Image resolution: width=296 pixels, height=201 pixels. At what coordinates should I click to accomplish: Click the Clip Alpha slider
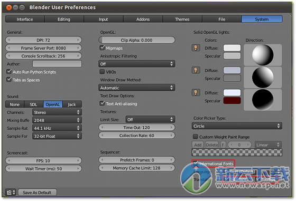point(137,40)
